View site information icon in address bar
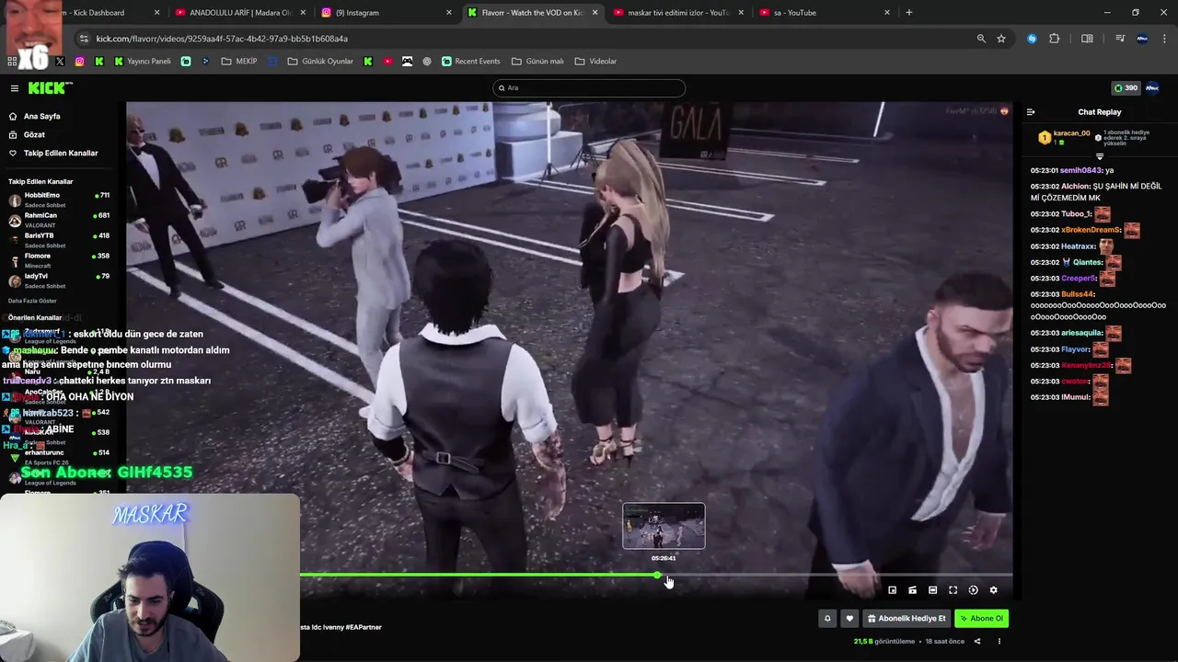 point(84,39)
